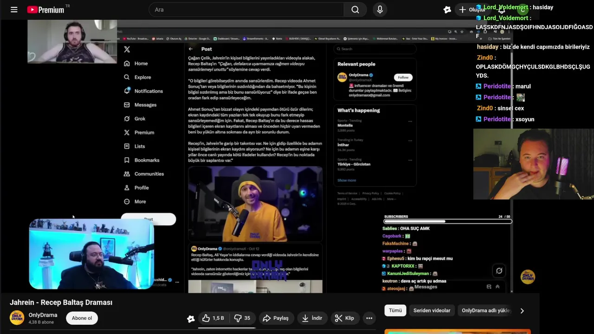
Task: Click the Profile icon in X sidebar
Action: (127, 188)
